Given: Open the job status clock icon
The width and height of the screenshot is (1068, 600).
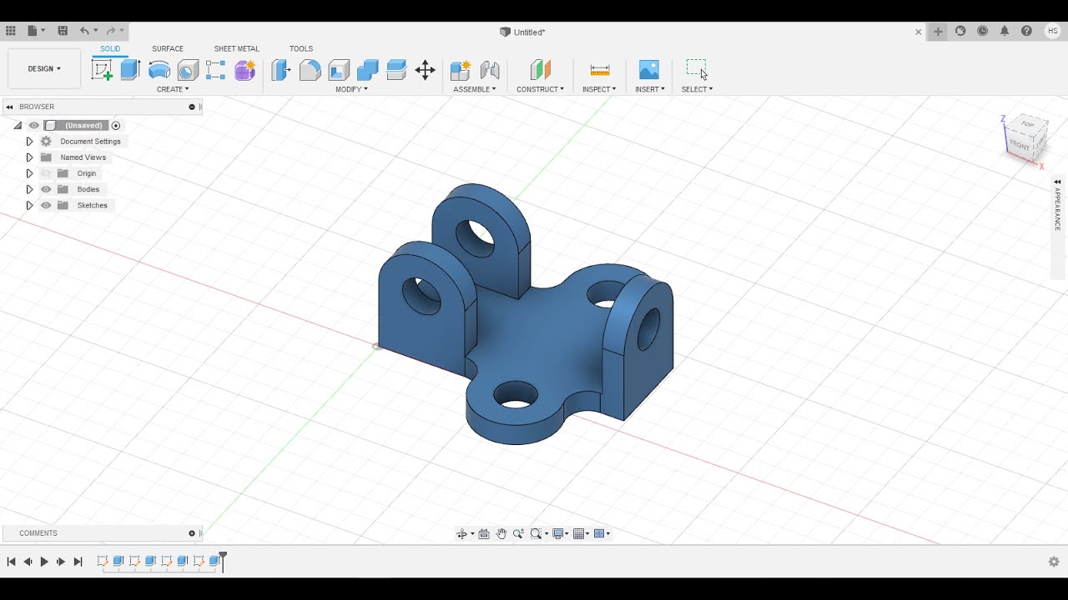Looking at the screenshot, I should 983,31.
